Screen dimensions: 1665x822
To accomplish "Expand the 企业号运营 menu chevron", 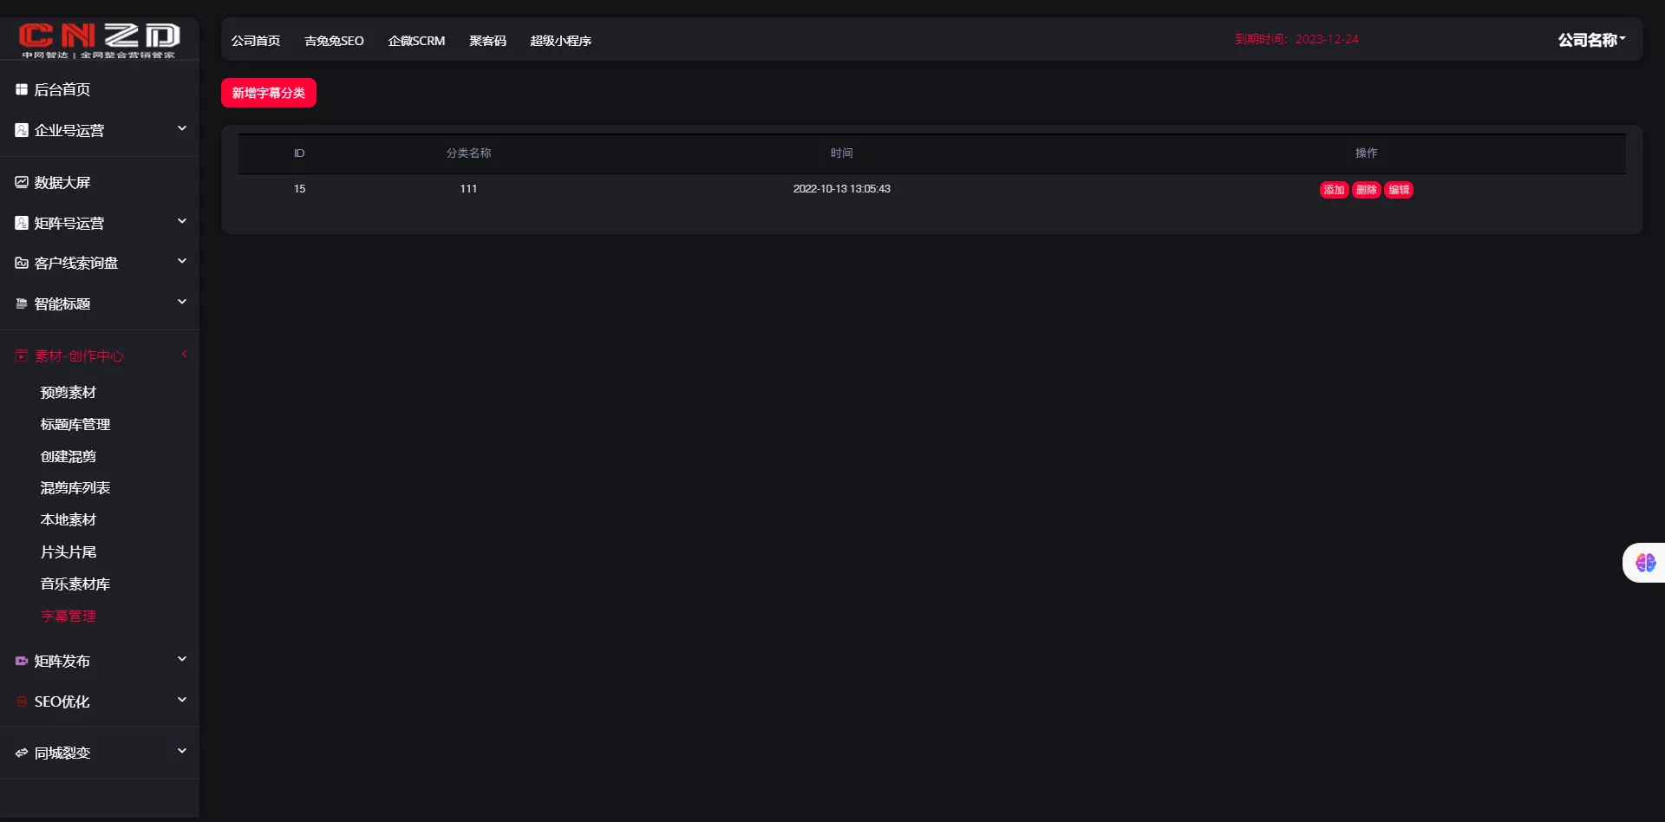I will coord(182,129).
